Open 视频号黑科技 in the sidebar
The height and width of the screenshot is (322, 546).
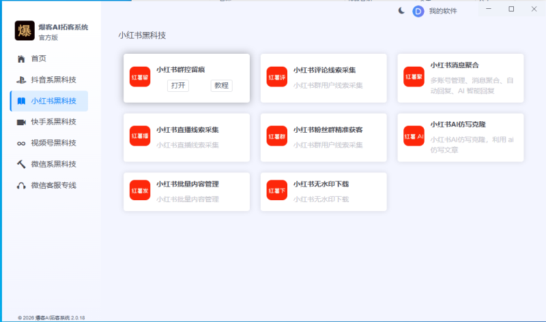click(x=49, y=143)
